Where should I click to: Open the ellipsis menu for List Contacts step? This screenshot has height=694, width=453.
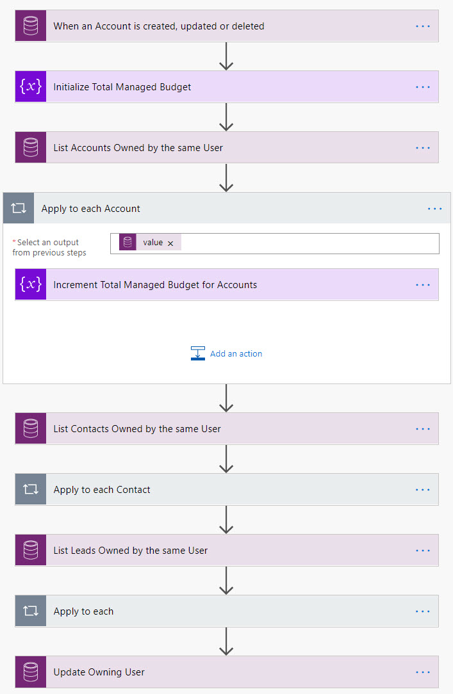click(423, 429)
